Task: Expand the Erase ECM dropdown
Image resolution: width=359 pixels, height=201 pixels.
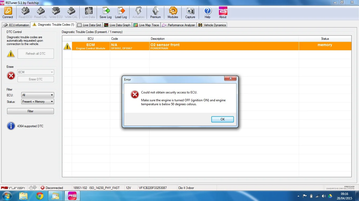Action: pyautogui.click(x=36, y=72)
